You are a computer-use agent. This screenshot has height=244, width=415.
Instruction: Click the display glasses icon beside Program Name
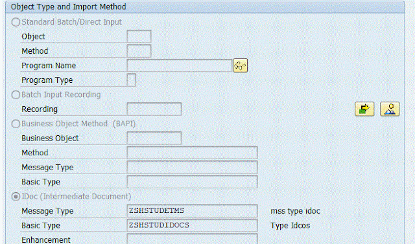click(241, 65)
